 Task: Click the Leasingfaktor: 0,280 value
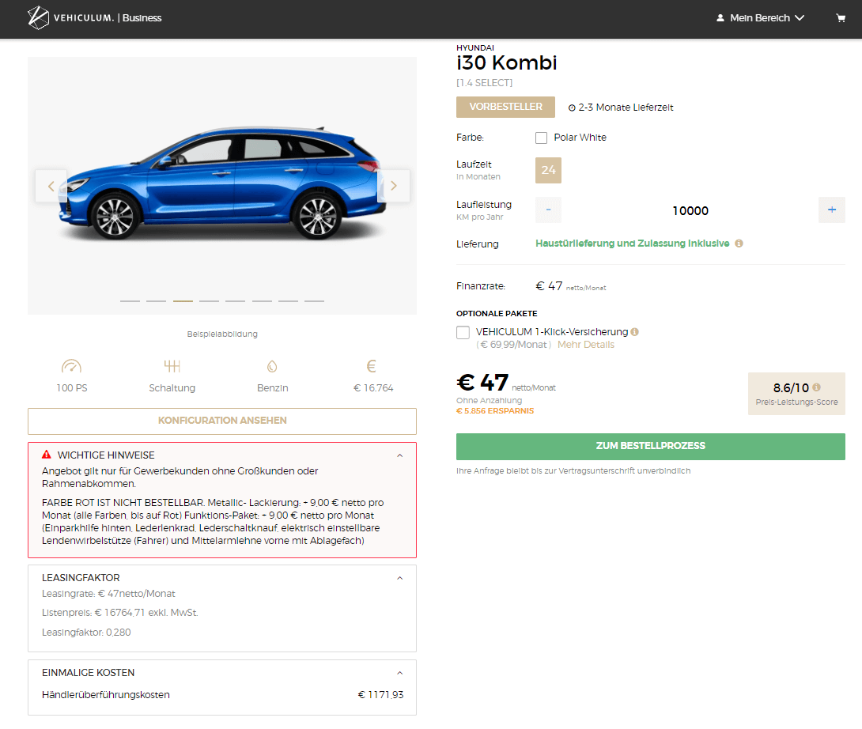86,633
